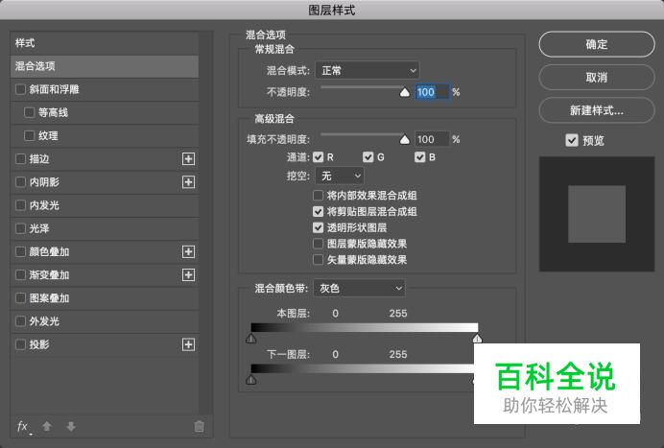Open the 图案叠加 settings row
Screen dimensions: 664x448
click(x=105, y=298)
